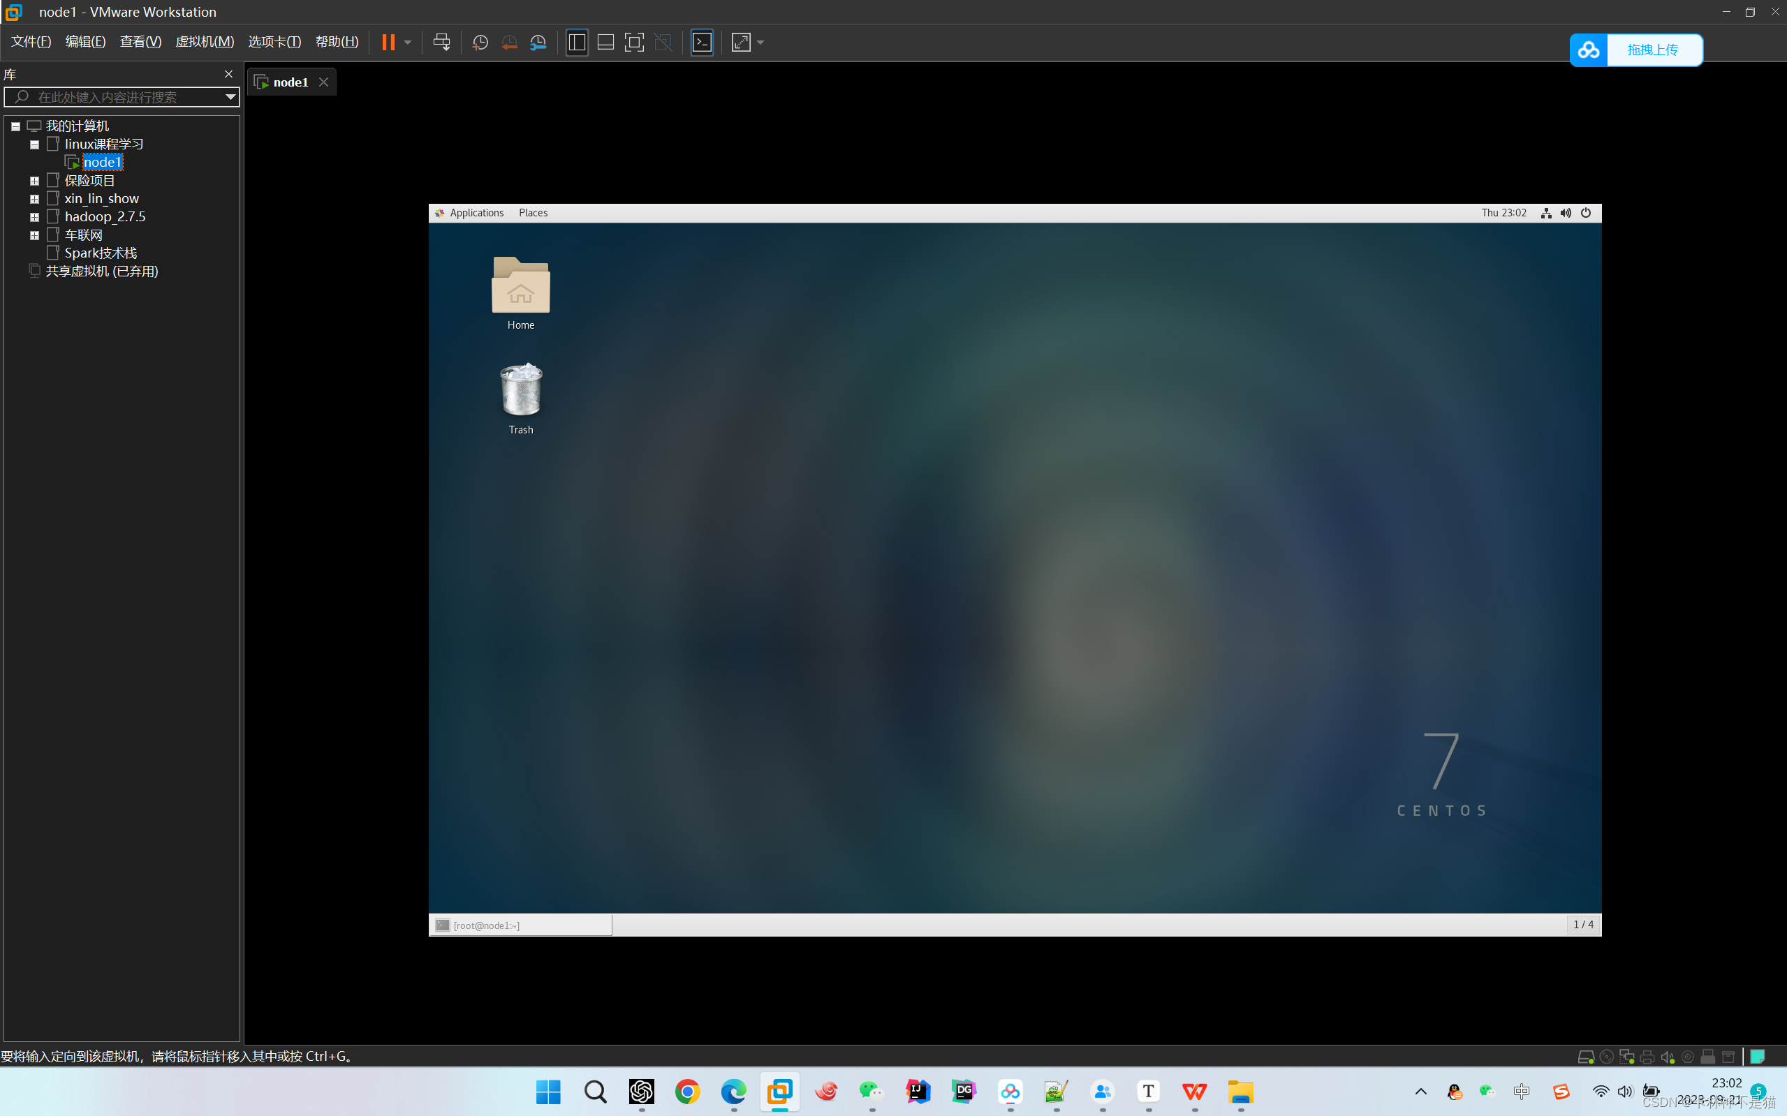Expand the 车联网 folder
Viewport: 1787px width, 1116px height.
[34, 235]
